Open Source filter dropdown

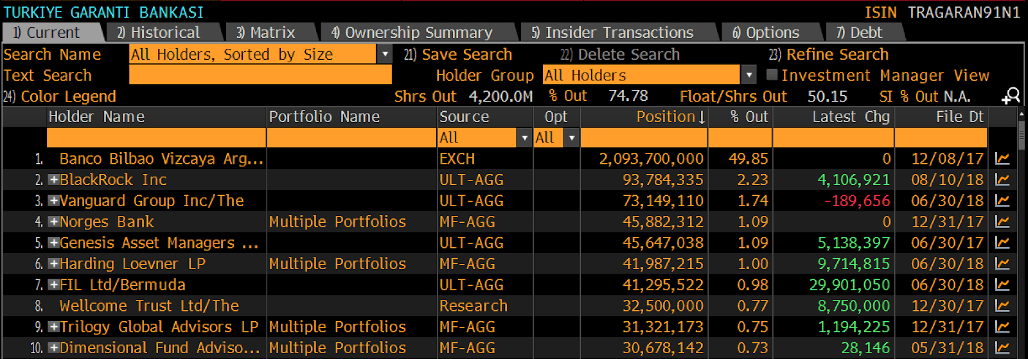pos(524,137)
